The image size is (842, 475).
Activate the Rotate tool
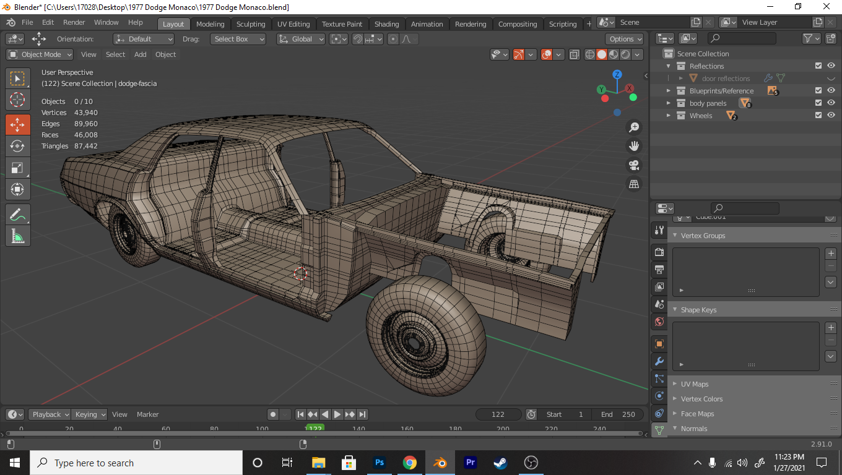pyautogui.click(x=17, y=146)
